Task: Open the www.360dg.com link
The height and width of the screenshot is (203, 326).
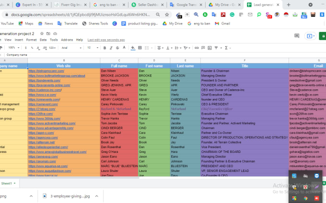Action: point(44,118)
